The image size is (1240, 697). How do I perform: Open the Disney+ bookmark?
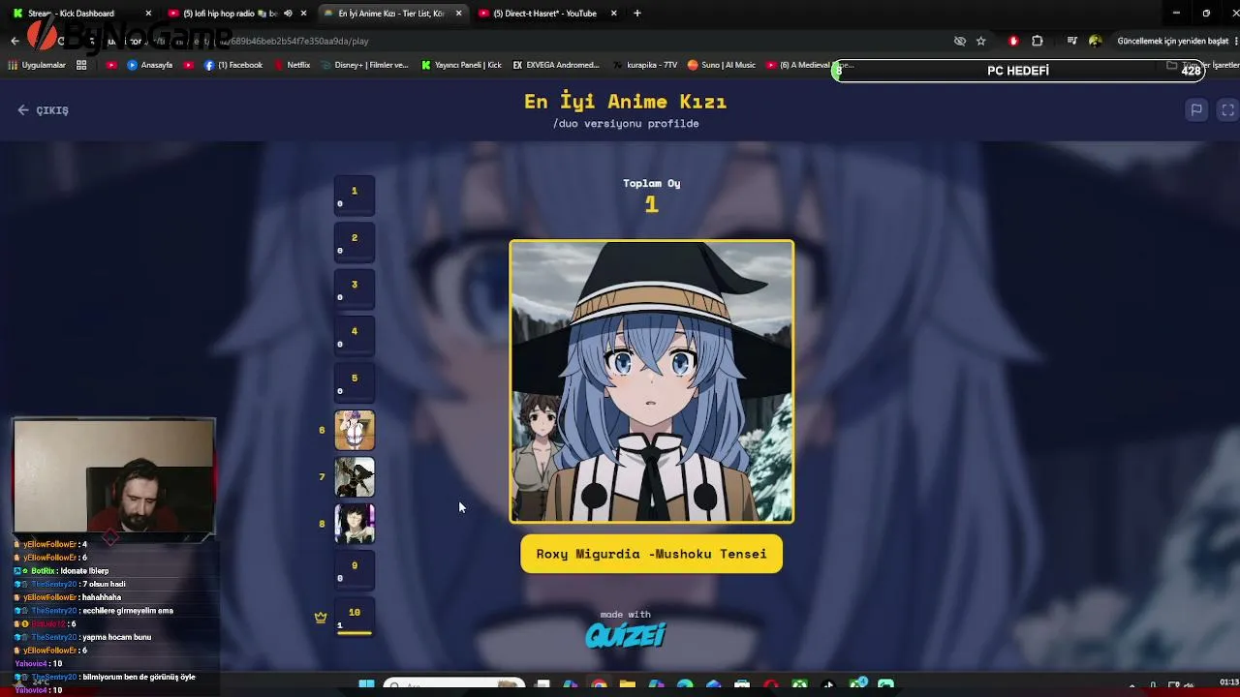point(364,65)
